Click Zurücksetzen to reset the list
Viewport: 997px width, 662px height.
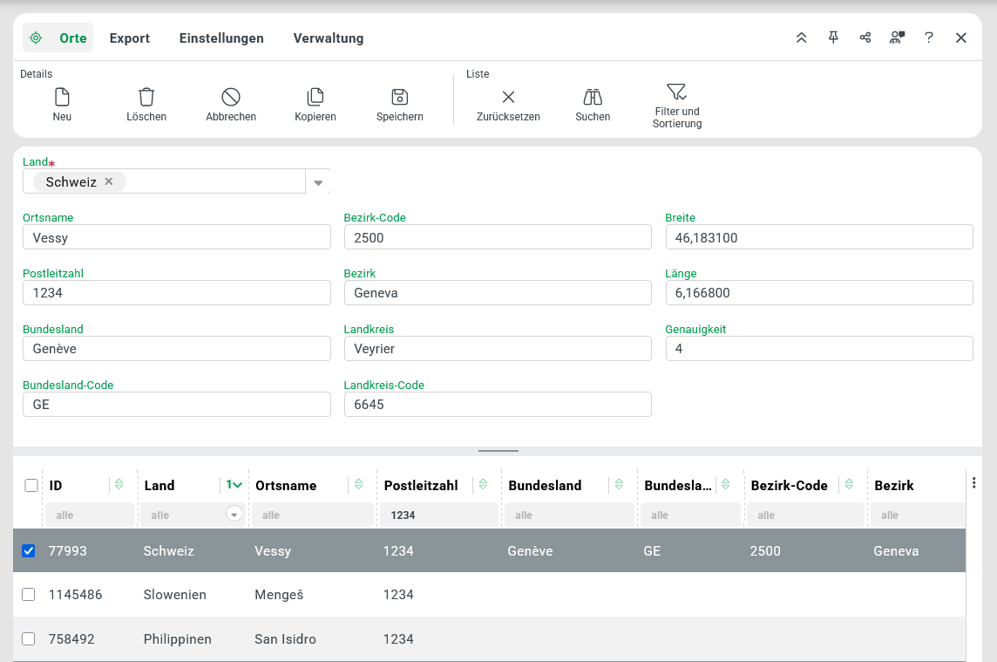(x=508, y=105)
